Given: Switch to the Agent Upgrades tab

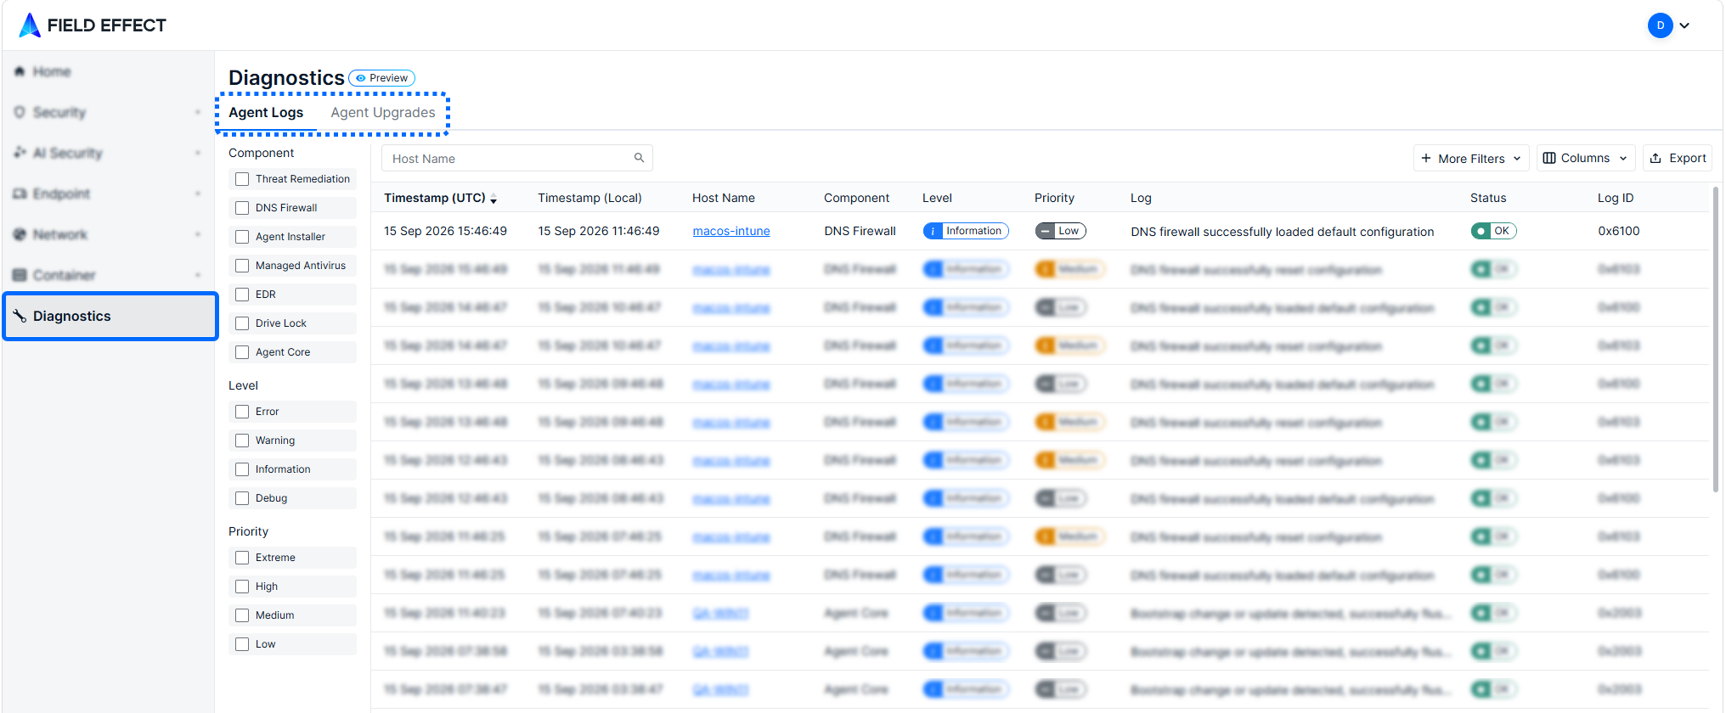Looking at the screenshot, I should pyautogui.click(x=383, y=112).
